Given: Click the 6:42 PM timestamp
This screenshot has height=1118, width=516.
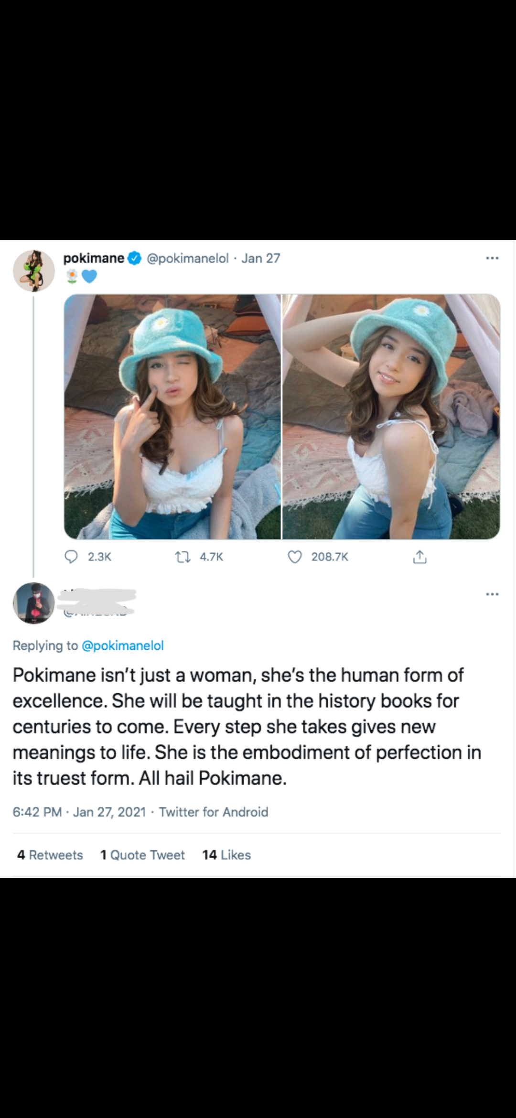Looking at the screenshot, I should (37, 812).
